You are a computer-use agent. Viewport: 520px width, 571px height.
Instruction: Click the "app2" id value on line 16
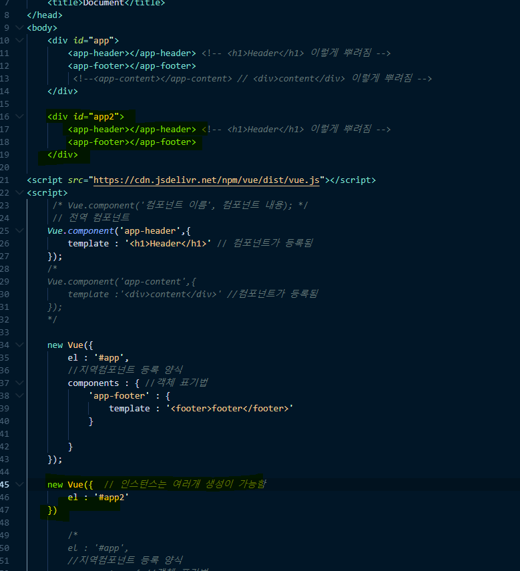(x=103, y=117)
